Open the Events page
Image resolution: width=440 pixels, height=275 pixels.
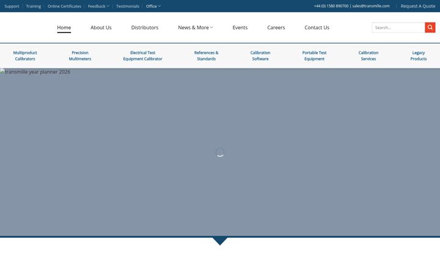click(240, 28)
